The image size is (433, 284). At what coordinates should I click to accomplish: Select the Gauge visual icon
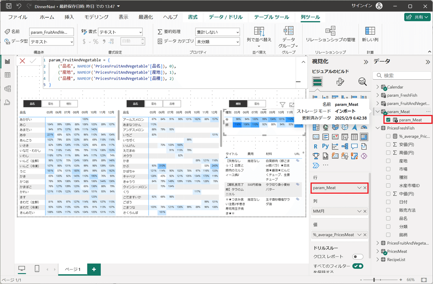click(364, 128)
